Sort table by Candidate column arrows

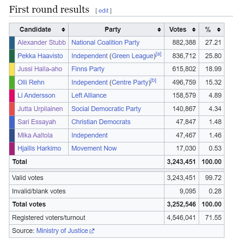coord(63,29)
